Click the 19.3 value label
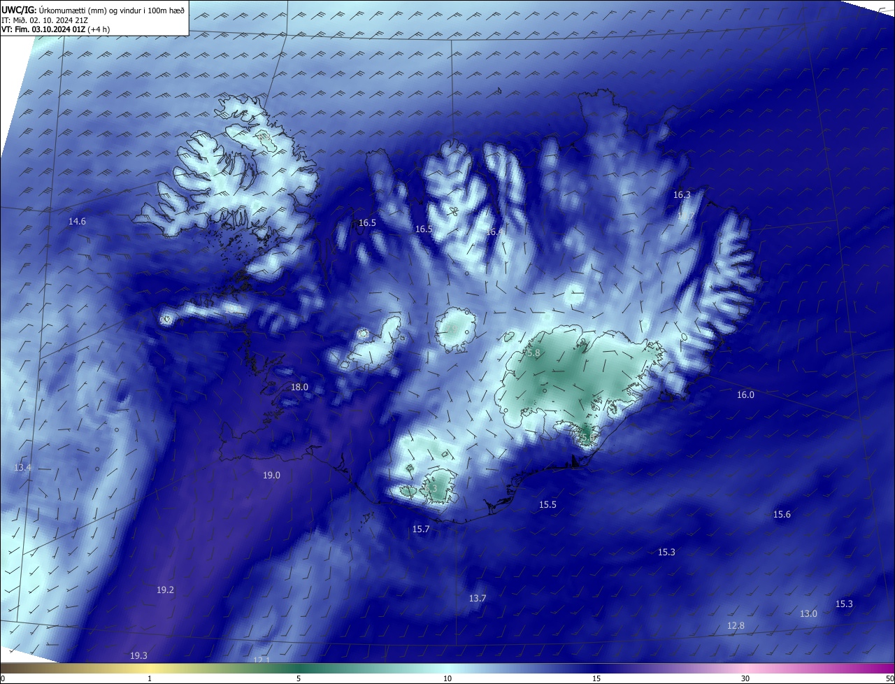Screen dimensions: 895x684 pyautogui.click(x=138, y=656)
